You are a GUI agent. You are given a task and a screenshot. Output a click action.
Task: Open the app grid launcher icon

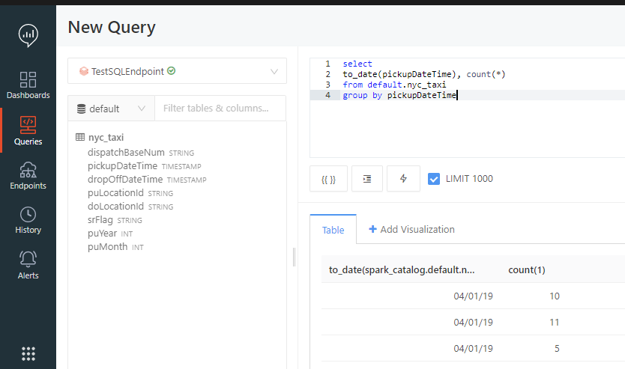pyautogui.click(x=28, y=353)
